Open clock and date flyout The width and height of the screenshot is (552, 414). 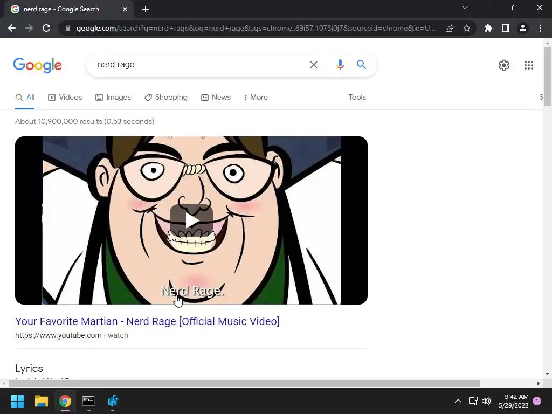[514, 401]
